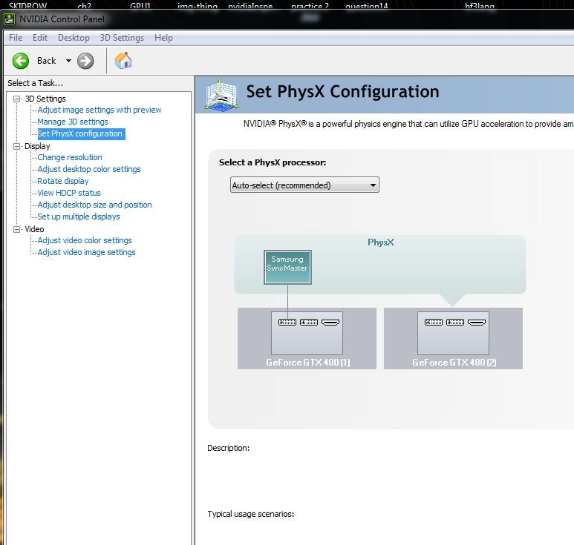The height and width of the screenshot is (545, 574).
Task: Collapse the Display tree node
Action: [x=16, y=146]
